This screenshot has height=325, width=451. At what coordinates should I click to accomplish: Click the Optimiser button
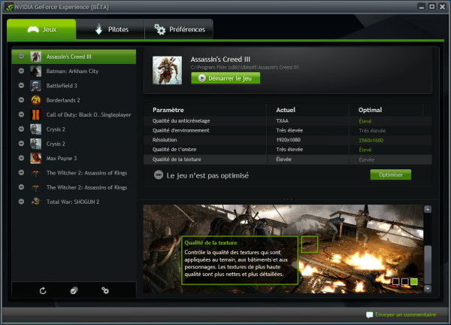pyautogui.click(x=391, y=175)
